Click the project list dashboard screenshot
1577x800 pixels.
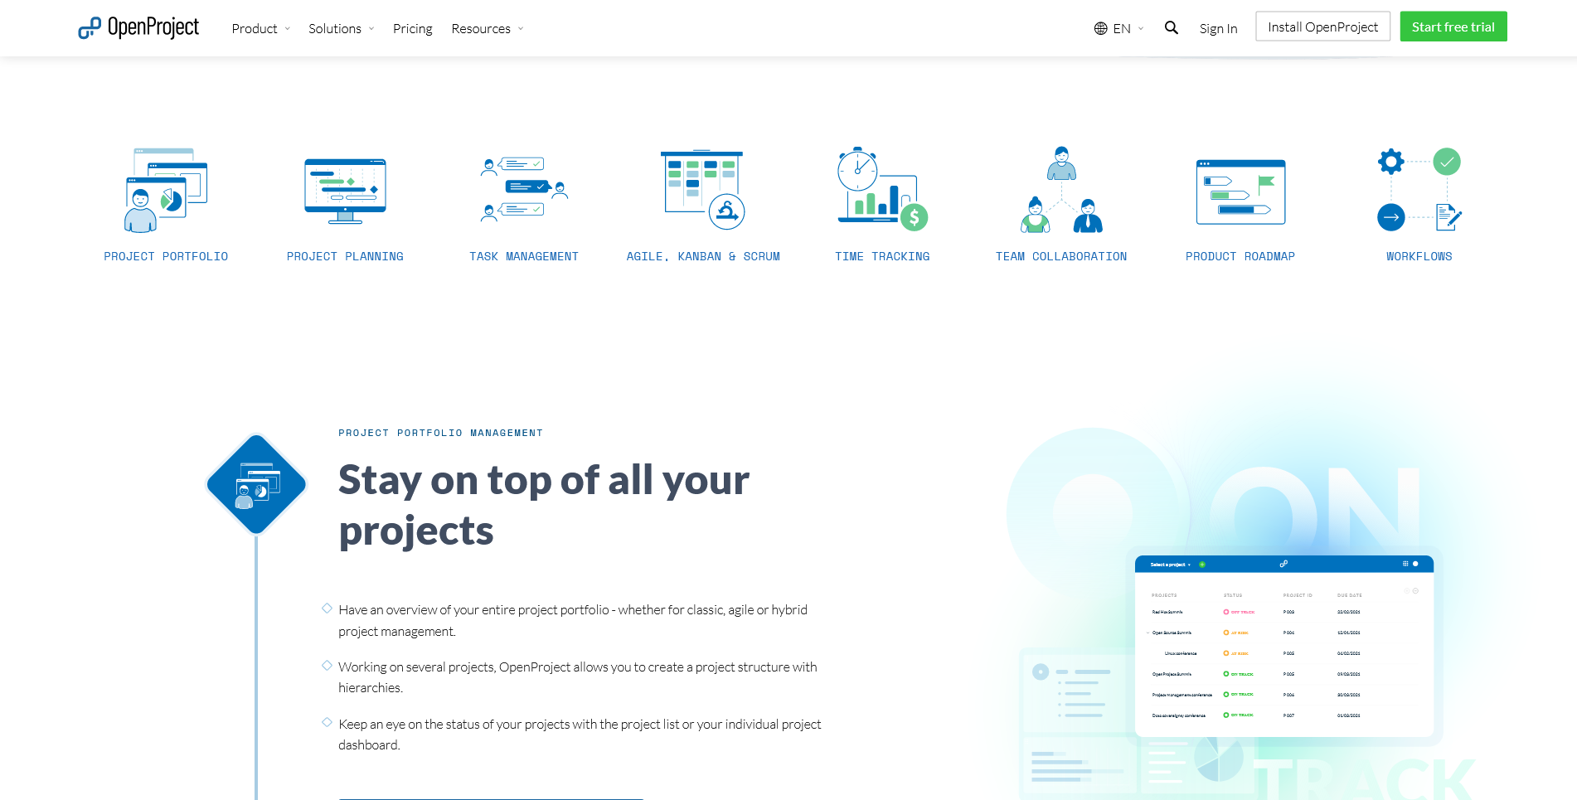[1283, 647]
